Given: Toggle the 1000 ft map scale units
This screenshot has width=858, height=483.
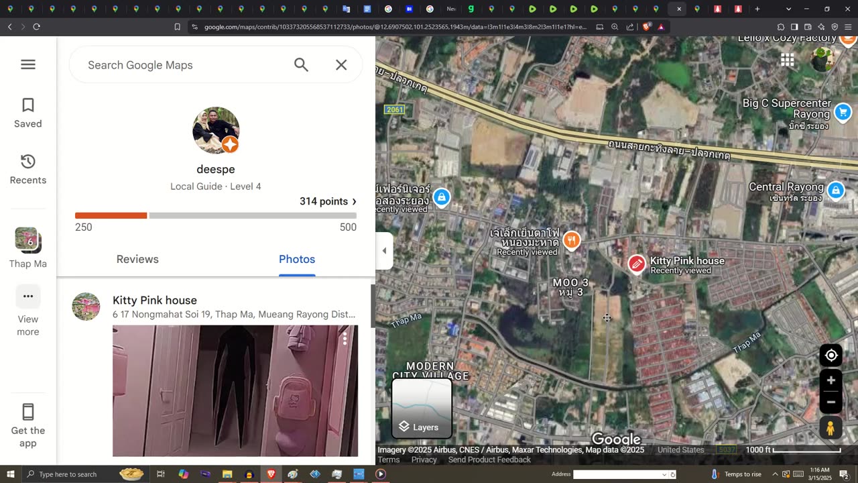Looking at the screenshot, I should tap(794, 450).
